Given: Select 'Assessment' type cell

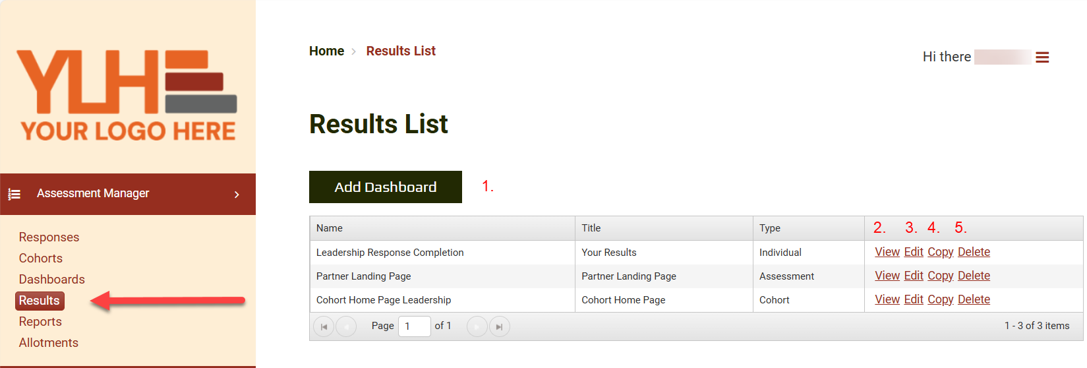Looking at the screenshot, I should click(809, 276).
